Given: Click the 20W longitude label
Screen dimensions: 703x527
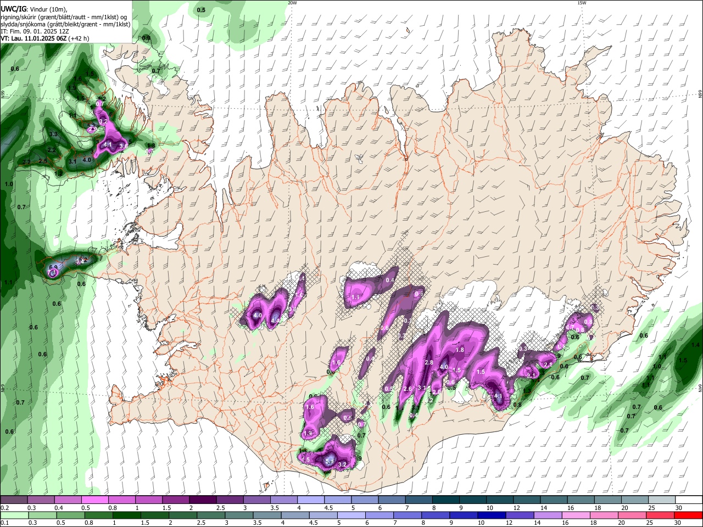Looking at the screenshot, I should (x=292, y=2).
